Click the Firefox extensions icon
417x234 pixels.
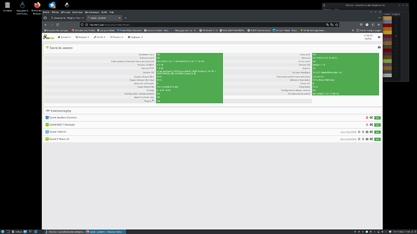(373, 25)
